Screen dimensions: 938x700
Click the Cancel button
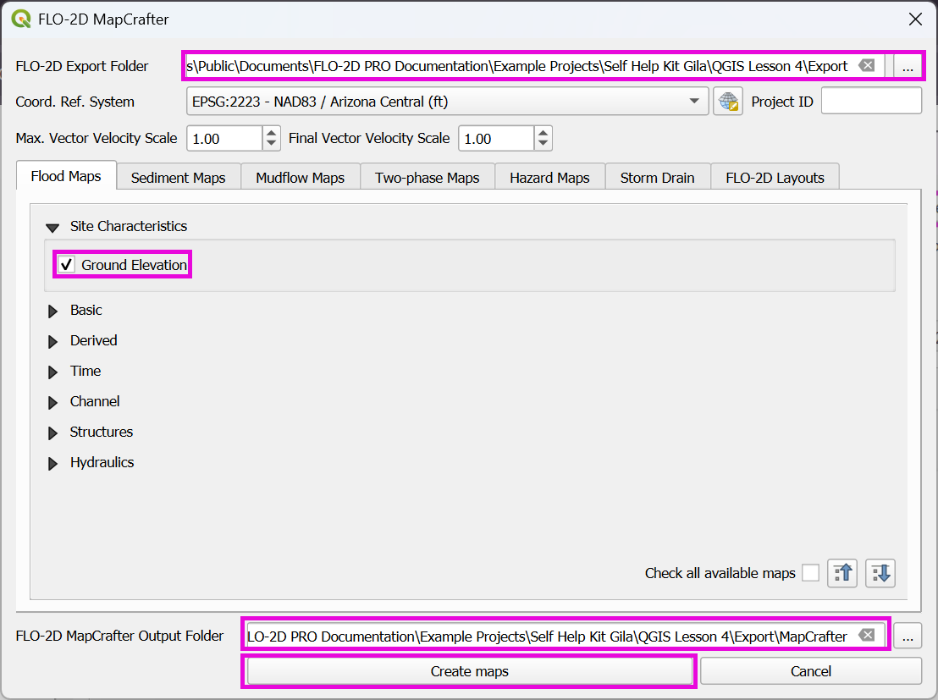[x=810, y=671]
